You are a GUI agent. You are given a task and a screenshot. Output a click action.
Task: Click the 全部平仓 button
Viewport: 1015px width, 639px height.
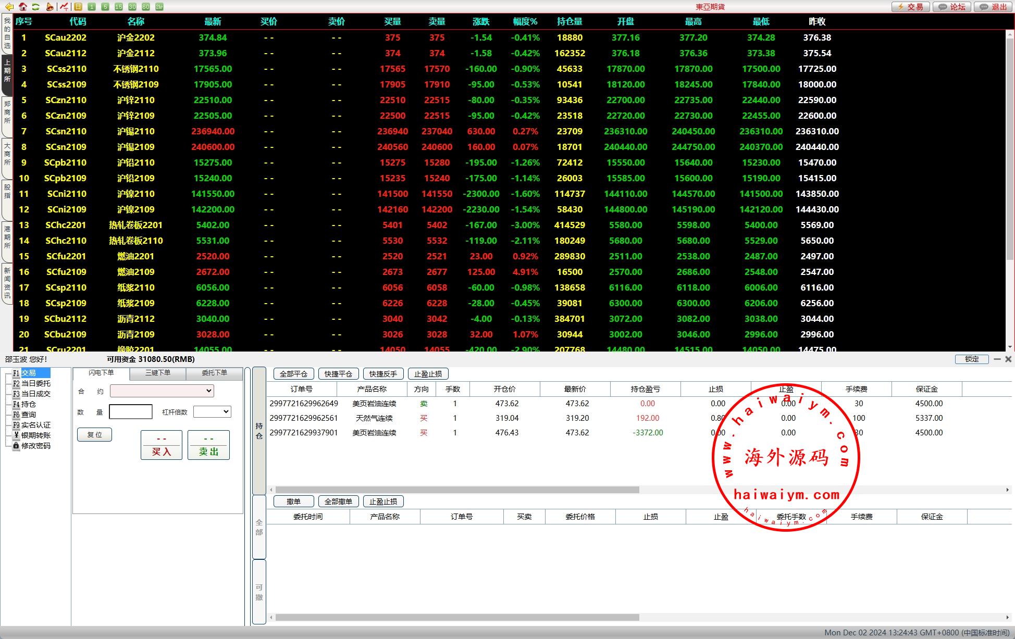(293, 374)
